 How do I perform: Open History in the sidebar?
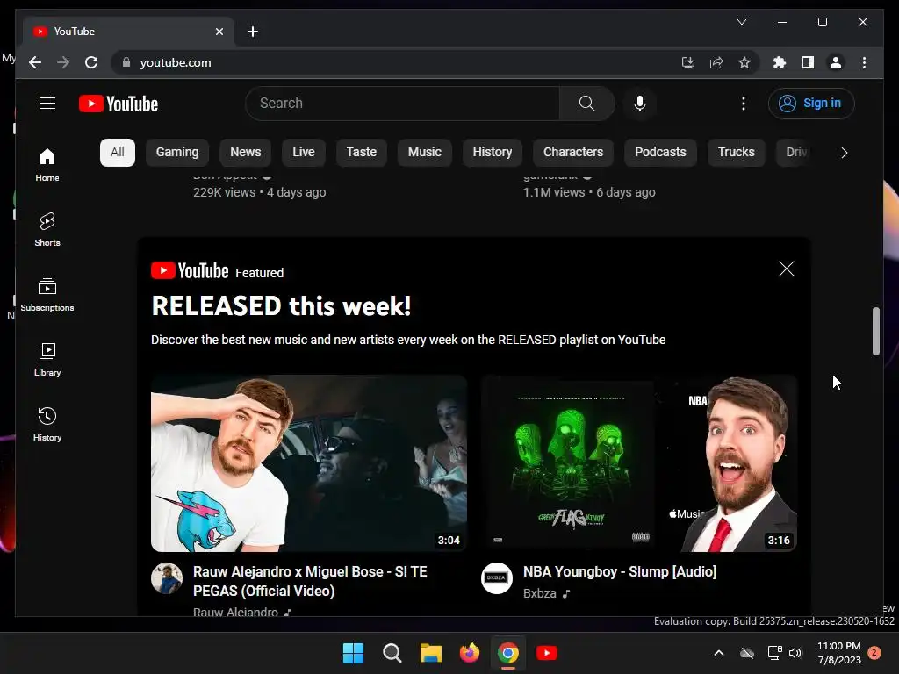pos(47,424)
